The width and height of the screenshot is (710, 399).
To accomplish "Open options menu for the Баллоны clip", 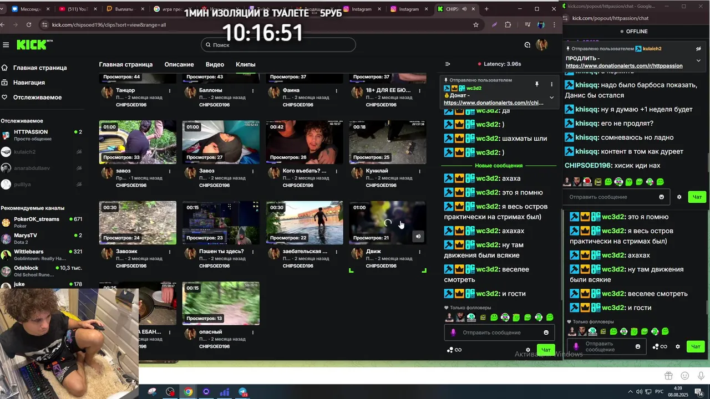I will [253, 90].
